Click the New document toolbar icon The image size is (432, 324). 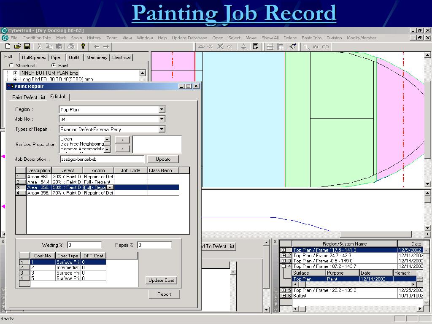point(8,46)
